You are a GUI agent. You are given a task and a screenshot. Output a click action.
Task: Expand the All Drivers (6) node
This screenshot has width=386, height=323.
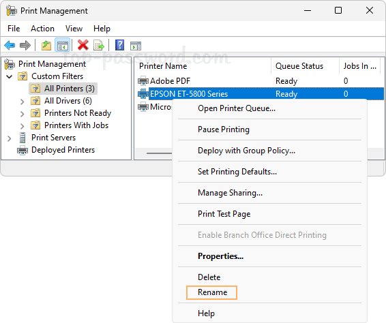click(22, 102)
